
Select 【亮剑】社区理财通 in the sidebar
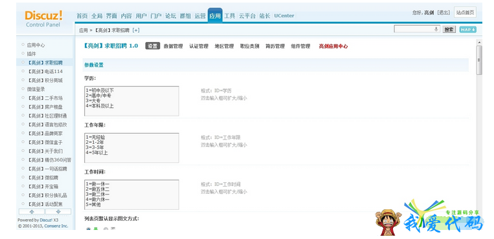point(47,116)
